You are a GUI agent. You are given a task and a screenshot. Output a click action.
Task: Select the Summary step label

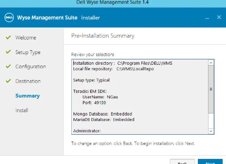(28, 96)
